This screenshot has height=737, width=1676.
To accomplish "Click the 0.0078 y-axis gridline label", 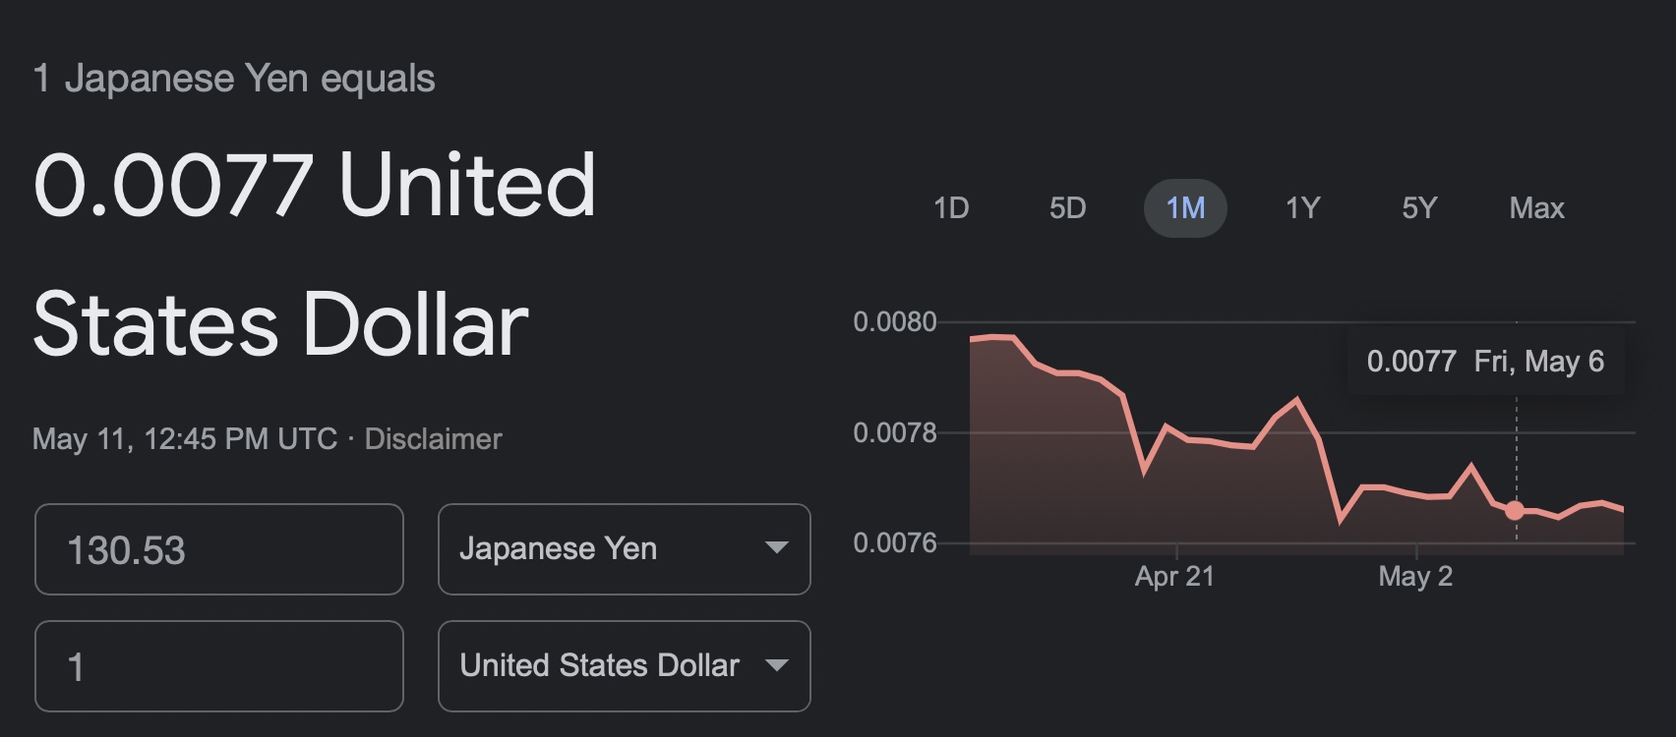I will click(894, 432).
